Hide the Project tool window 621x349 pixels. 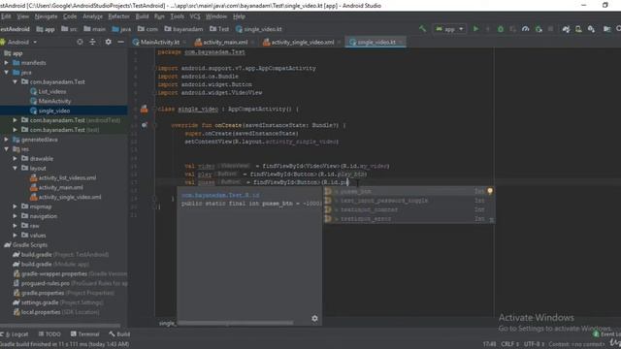(120, 42)
